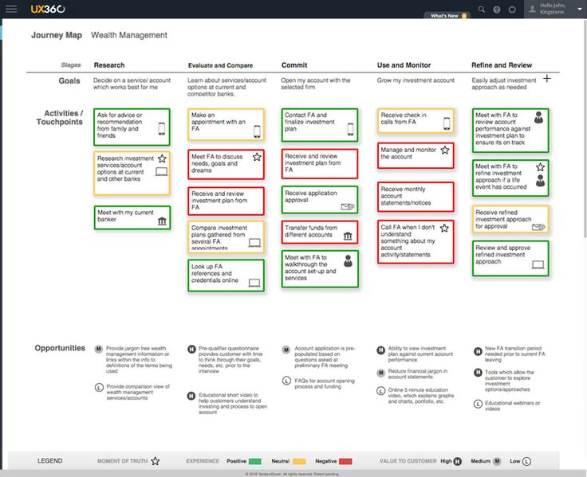
Task: Click the email icon on Receive refined investment approach
Action: click(538, 227)
